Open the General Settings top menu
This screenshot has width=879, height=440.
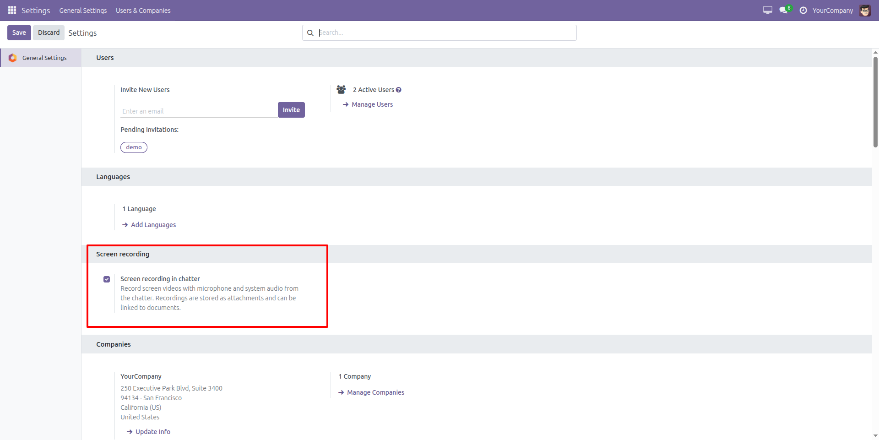(83, 11)
